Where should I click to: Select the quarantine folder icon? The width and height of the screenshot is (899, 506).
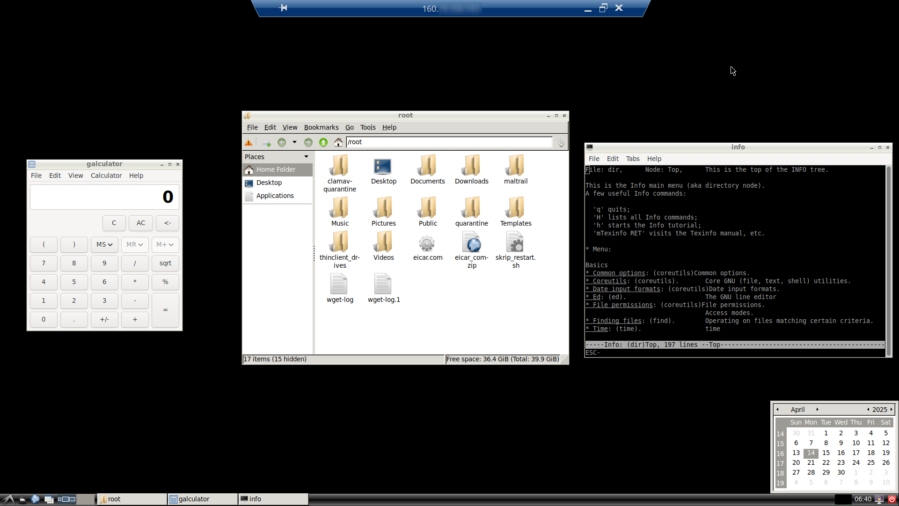tap(472, 207)
